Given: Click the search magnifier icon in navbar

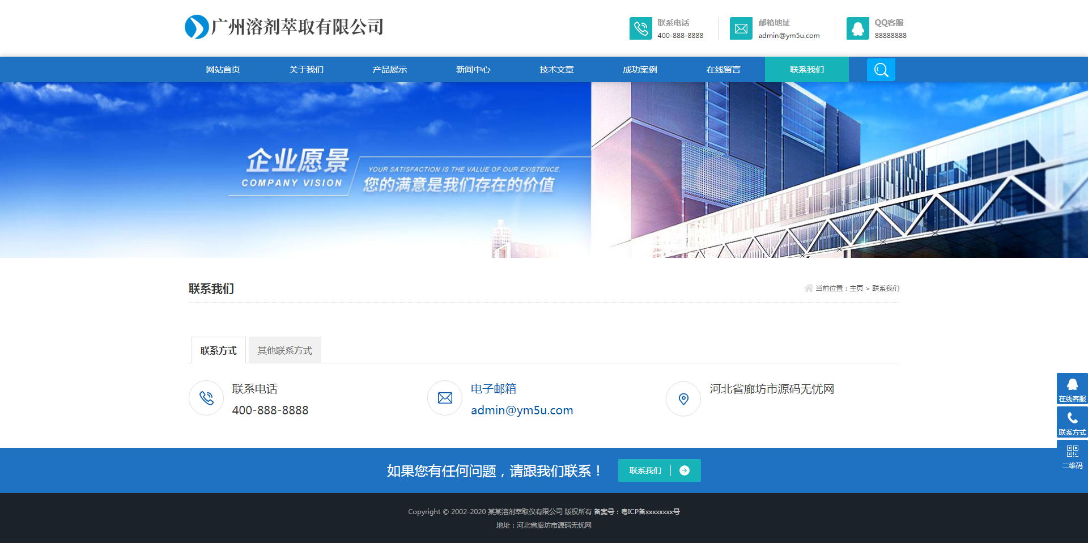Looking at the screenshot, I should click(881, 70).
